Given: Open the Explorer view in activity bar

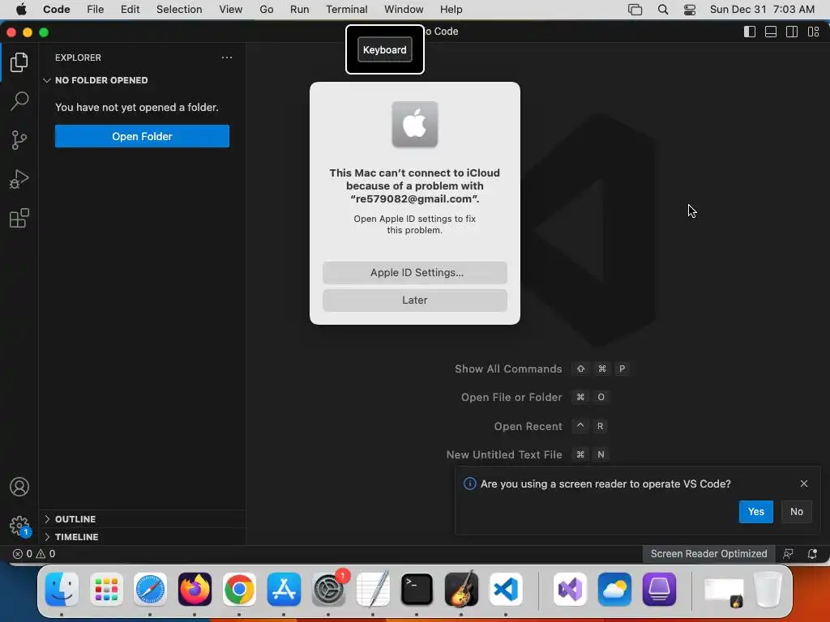Looking at the screenshot, I should [19, 62].
